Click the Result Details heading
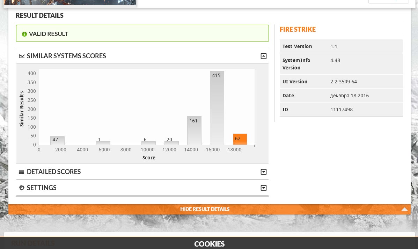This screenshot has width=418, height=249. pos(39,15)
